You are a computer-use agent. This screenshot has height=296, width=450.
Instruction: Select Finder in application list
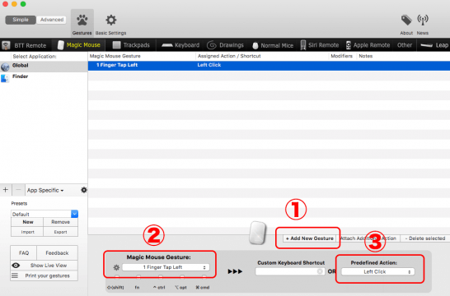click(x=44, y=77)
